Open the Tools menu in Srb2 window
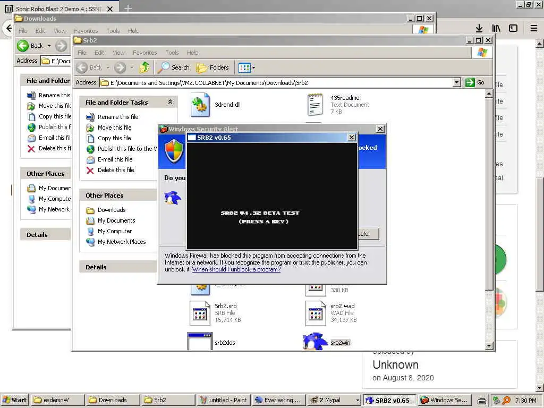 coord(172,53)
